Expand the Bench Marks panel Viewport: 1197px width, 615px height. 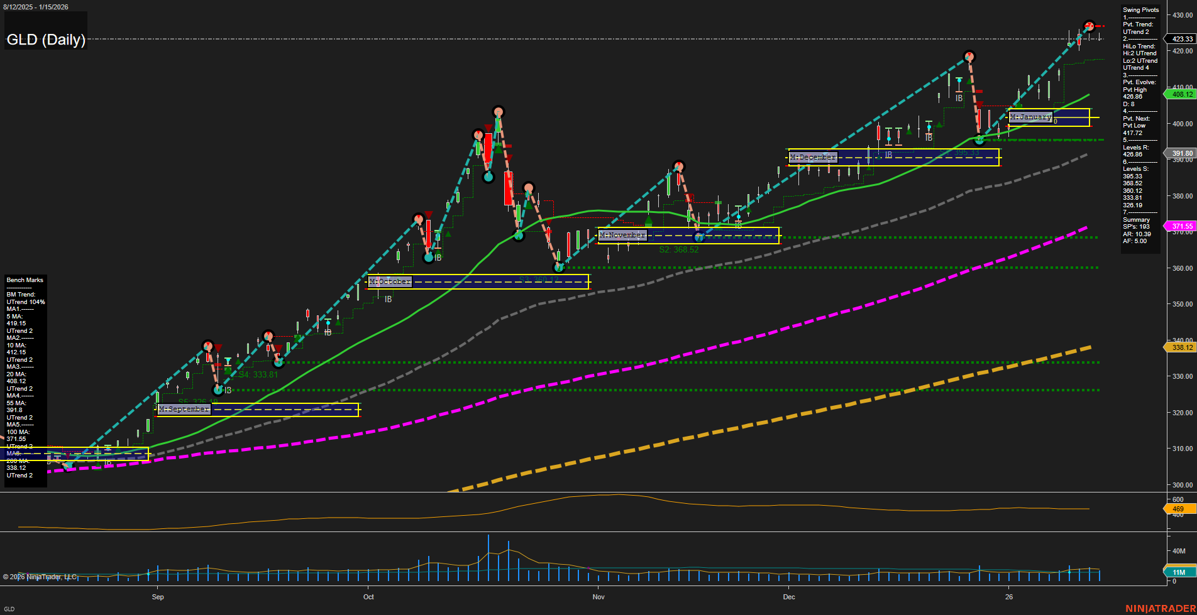click(x=25, y=280)
